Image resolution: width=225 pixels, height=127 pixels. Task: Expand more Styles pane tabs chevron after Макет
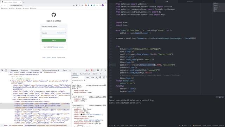point(101,74)
